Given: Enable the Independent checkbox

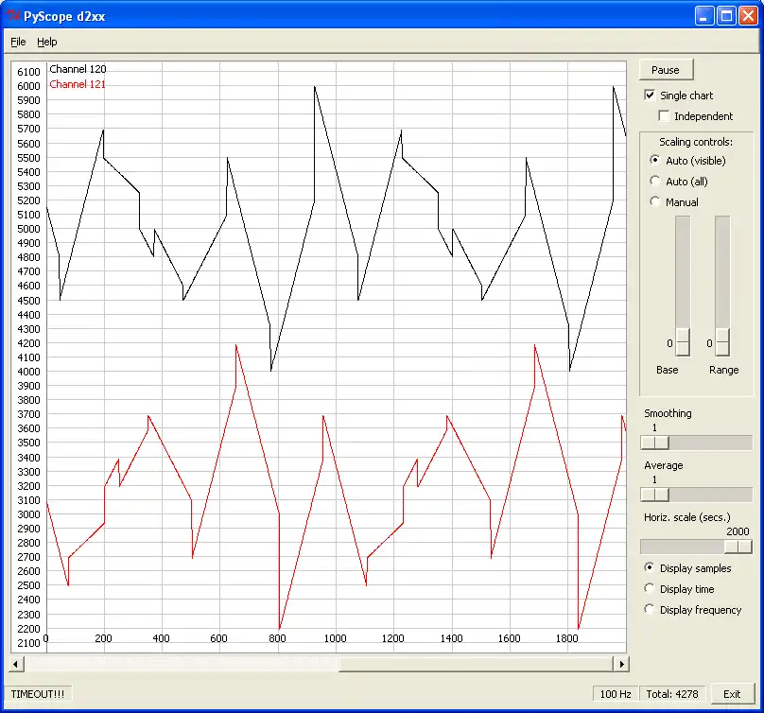Looking at the screenshot, I should [664, 116].
